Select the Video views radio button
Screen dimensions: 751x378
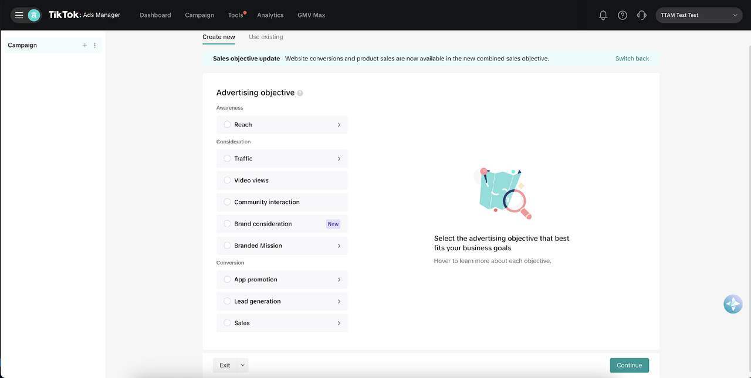pyautogui.click(x=227, y=180)
